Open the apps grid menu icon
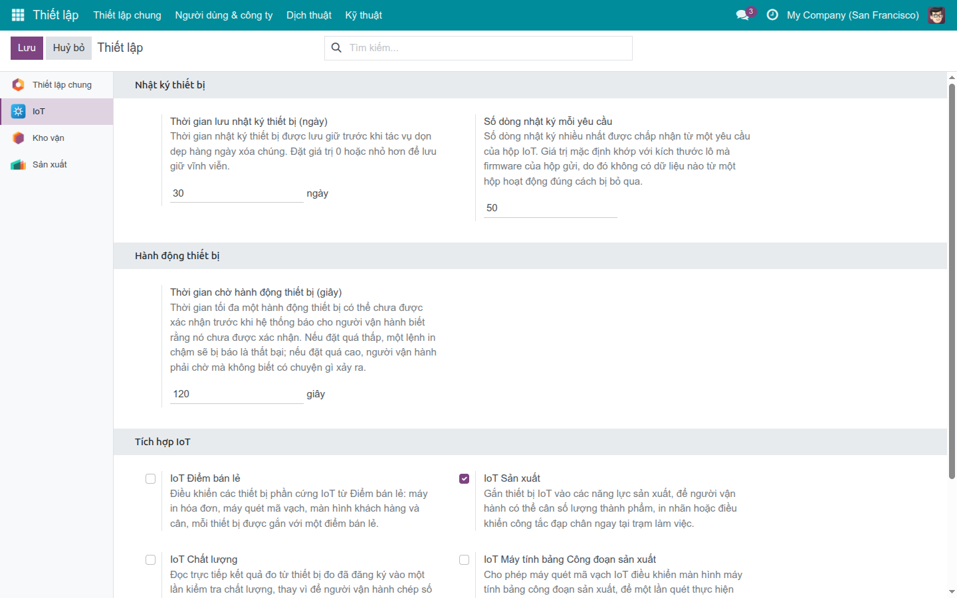Viewport: 957px width, 598px height. (18, 15)
